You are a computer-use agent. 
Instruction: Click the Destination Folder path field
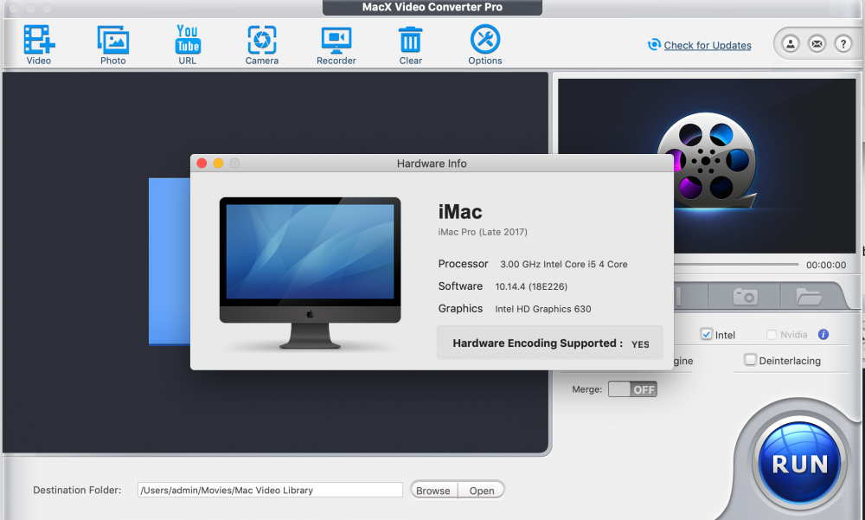[270, 491]
